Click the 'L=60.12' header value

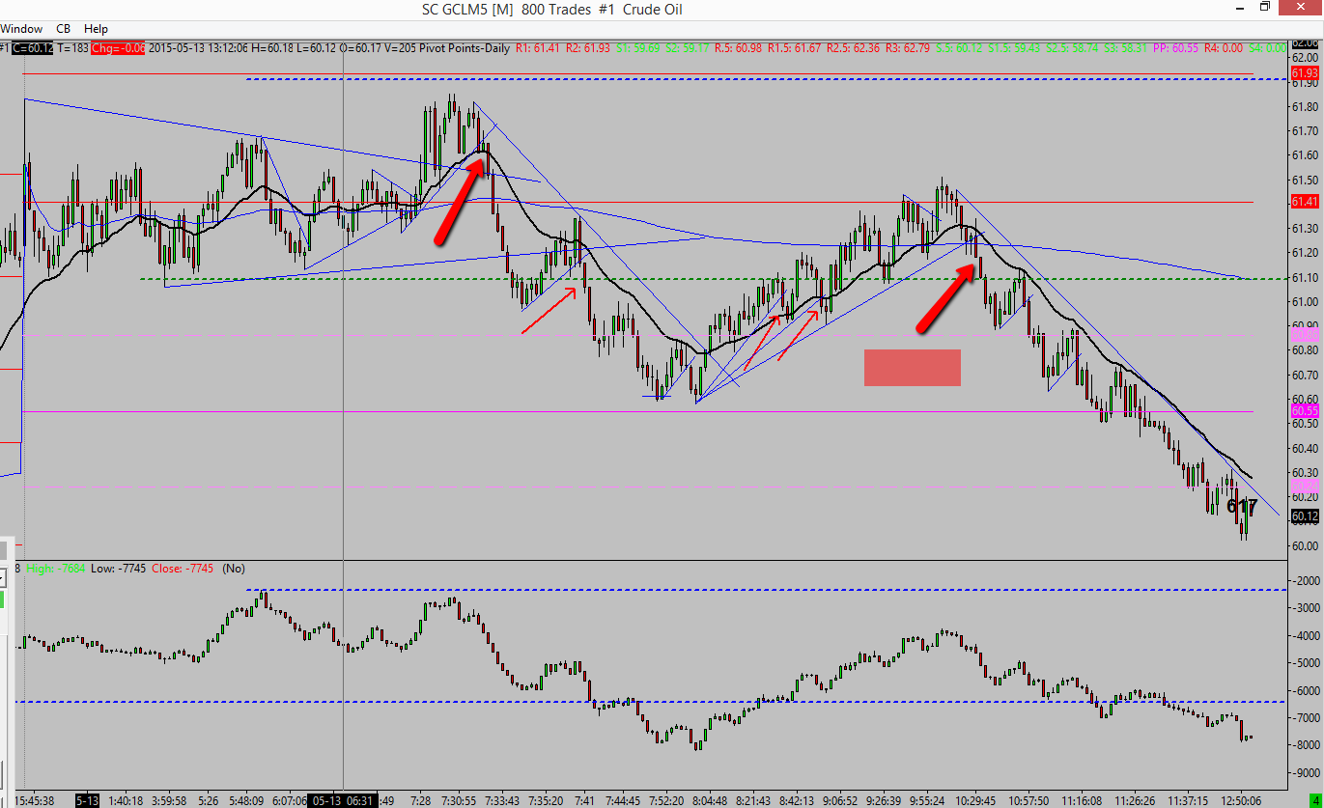315,46
